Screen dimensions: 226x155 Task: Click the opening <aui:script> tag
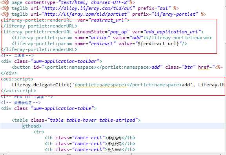click(17, 79)
